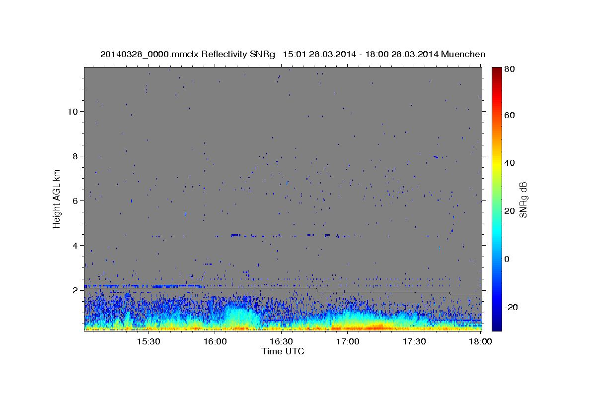Click the 15:30 time tick label
This screenshot has height=397, width=596.
click(149, 342)
